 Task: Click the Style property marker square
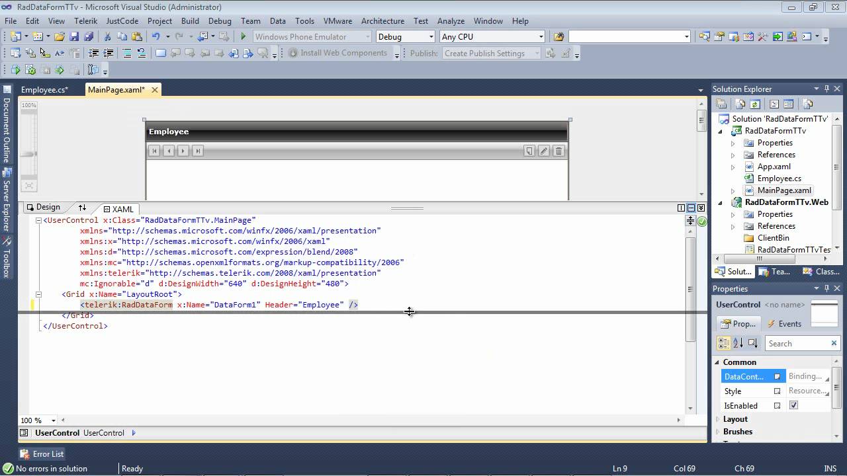tap(777, 391)
